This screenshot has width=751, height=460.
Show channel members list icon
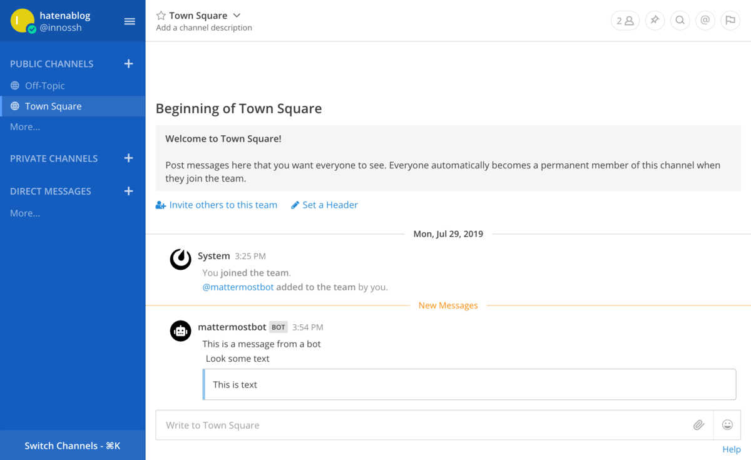625,21
